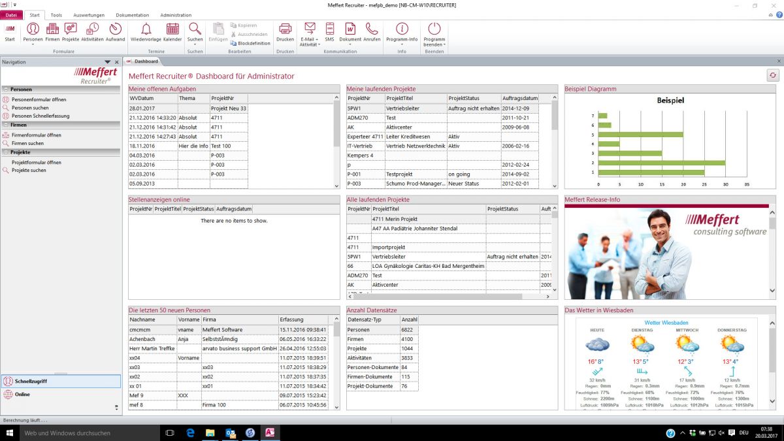Open the Aufwand form icon

click(x=115, y=32)
